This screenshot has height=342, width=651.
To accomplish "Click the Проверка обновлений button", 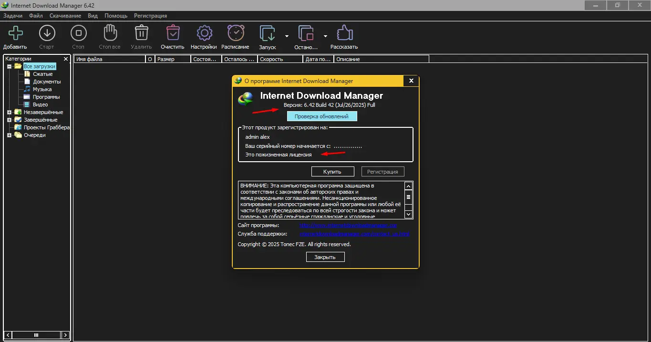I will point(321,116).
